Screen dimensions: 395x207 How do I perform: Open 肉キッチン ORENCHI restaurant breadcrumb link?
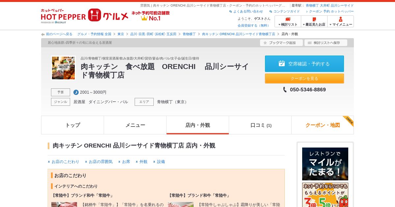[238, 34]
